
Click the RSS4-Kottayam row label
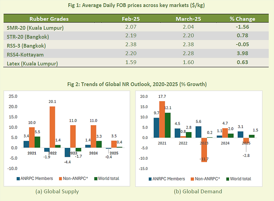click(x=25, y=55)
